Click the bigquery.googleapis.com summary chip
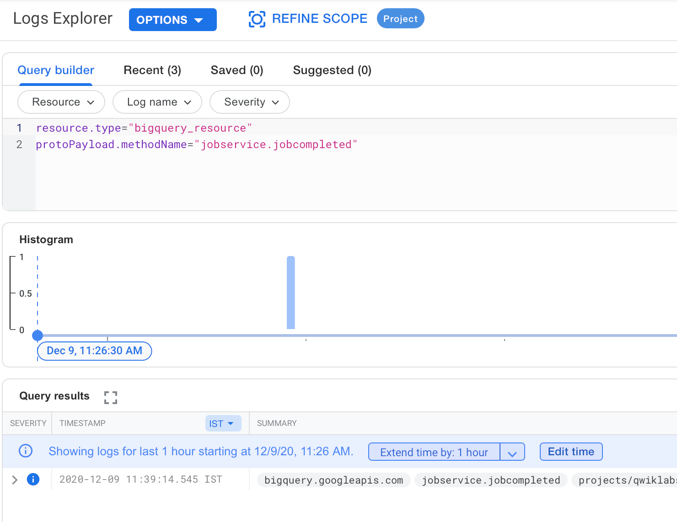The image size is (677, 522). pos(333,480)
